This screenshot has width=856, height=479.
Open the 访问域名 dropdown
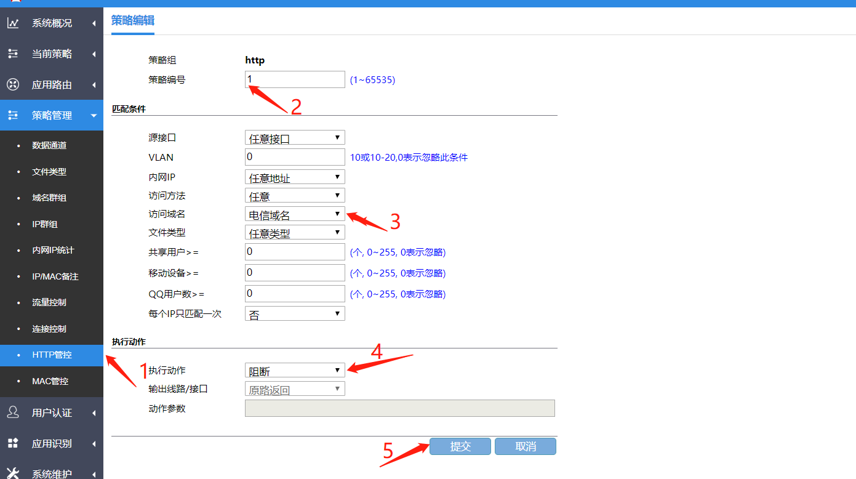(295, 214)
